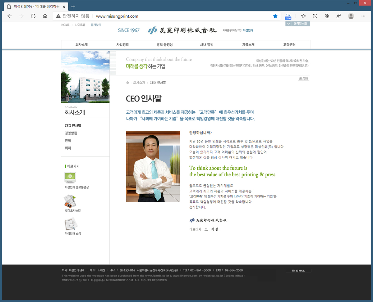This screenshot has width=373, height=302.
Task: Reload the page with refresh icon
Action: click(33, 16)
